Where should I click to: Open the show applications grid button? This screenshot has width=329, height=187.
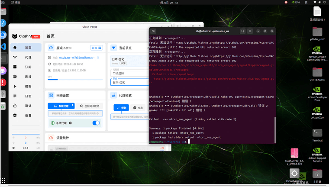(x=3, y=180)
